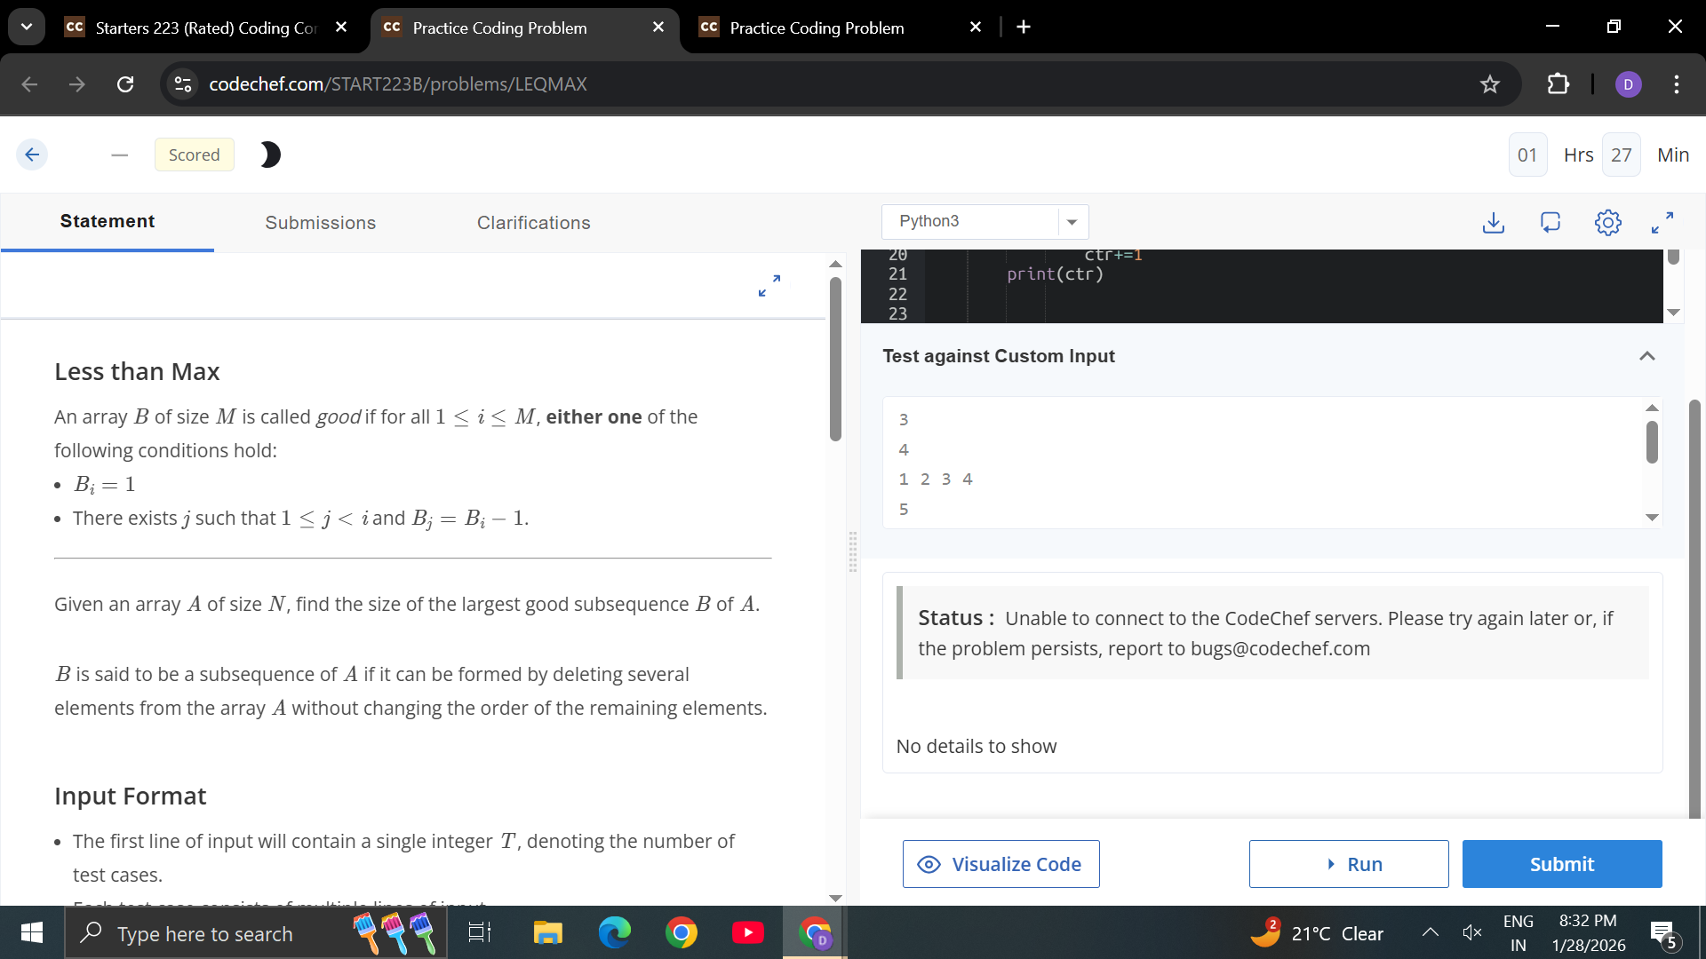
Task: Click the reset code icon
Action: click(x=1551, y=222)
